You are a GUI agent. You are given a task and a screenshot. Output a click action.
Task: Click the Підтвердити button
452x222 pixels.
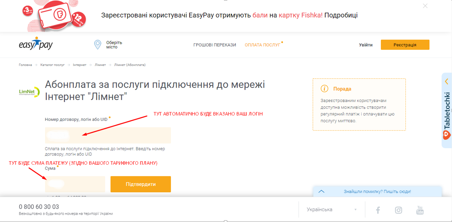(x=141, y=184)
